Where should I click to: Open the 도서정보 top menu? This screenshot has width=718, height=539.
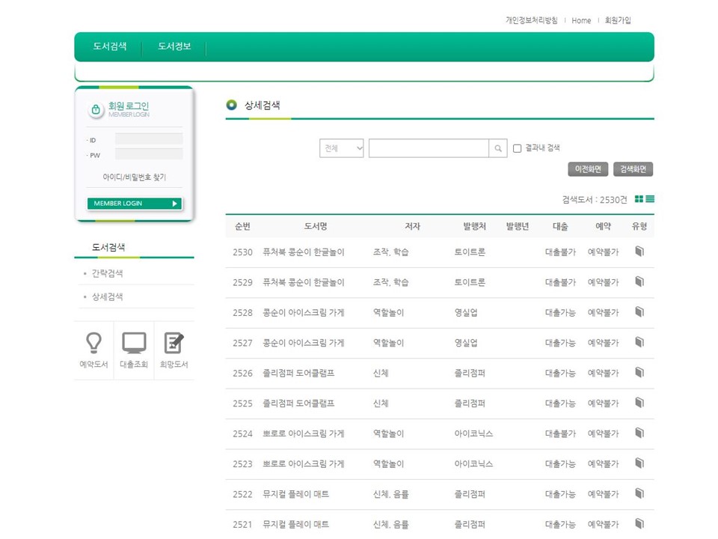point(174,46)
